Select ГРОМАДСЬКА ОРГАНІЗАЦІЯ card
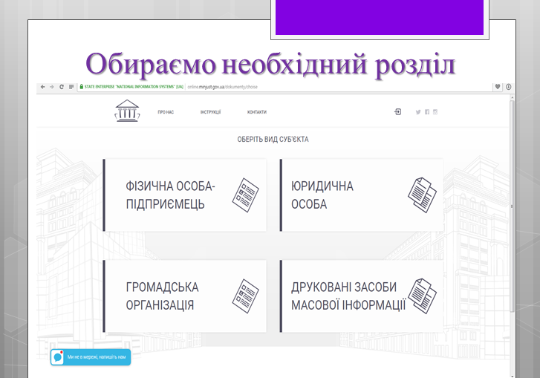The width and height of the screenshot is (540, 378). (185, 296)
